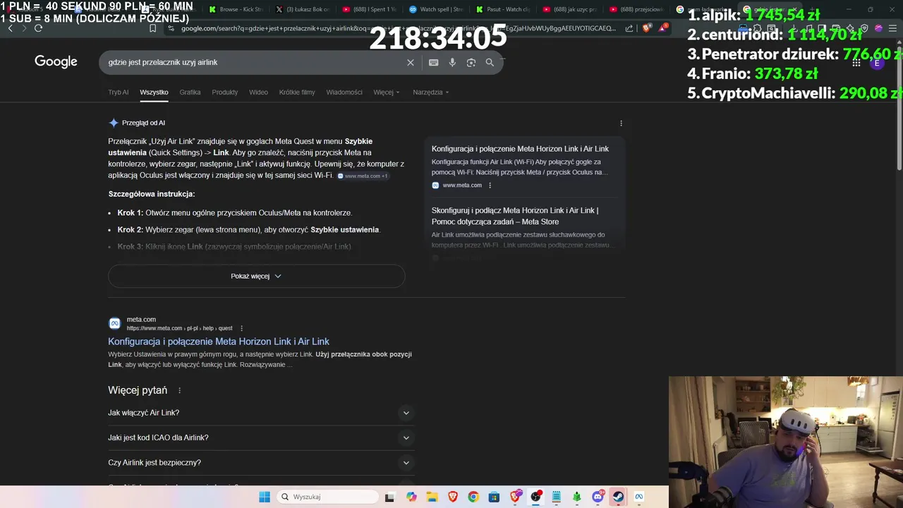Click the Wyszukaj taskbar search box

327,497
